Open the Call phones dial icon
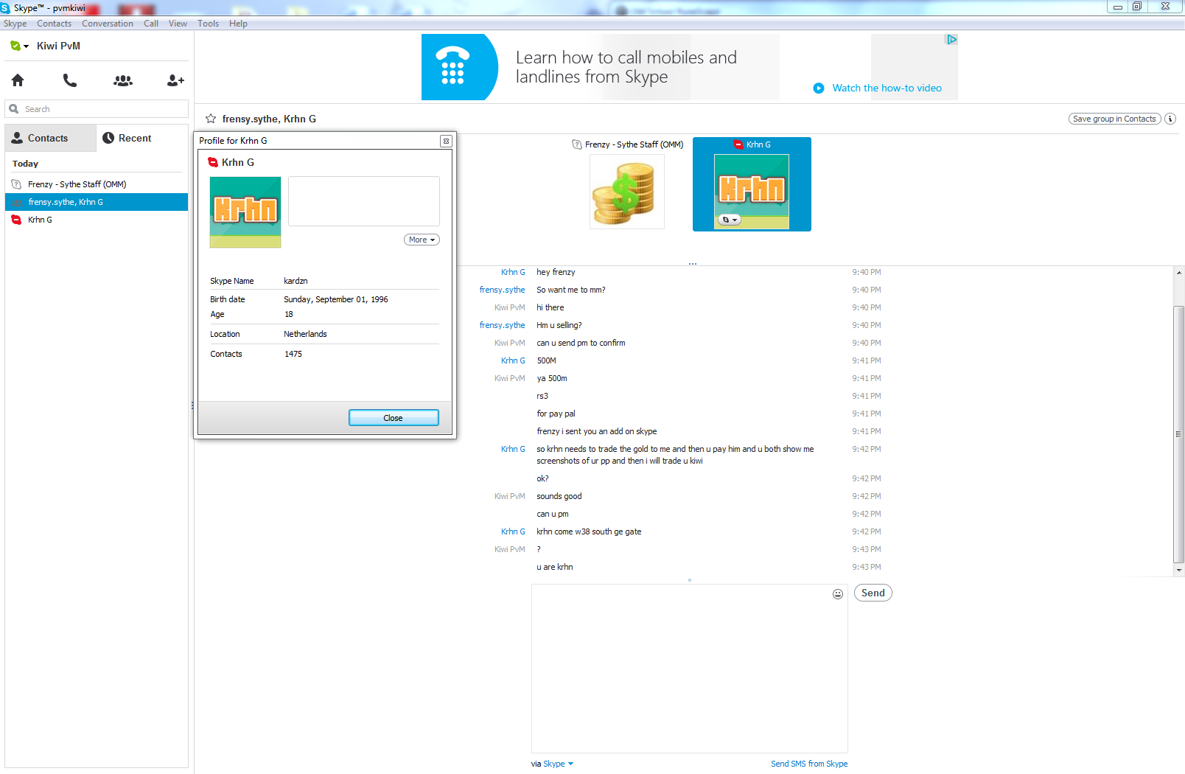The image size is (1185, 774). point(70,80)
